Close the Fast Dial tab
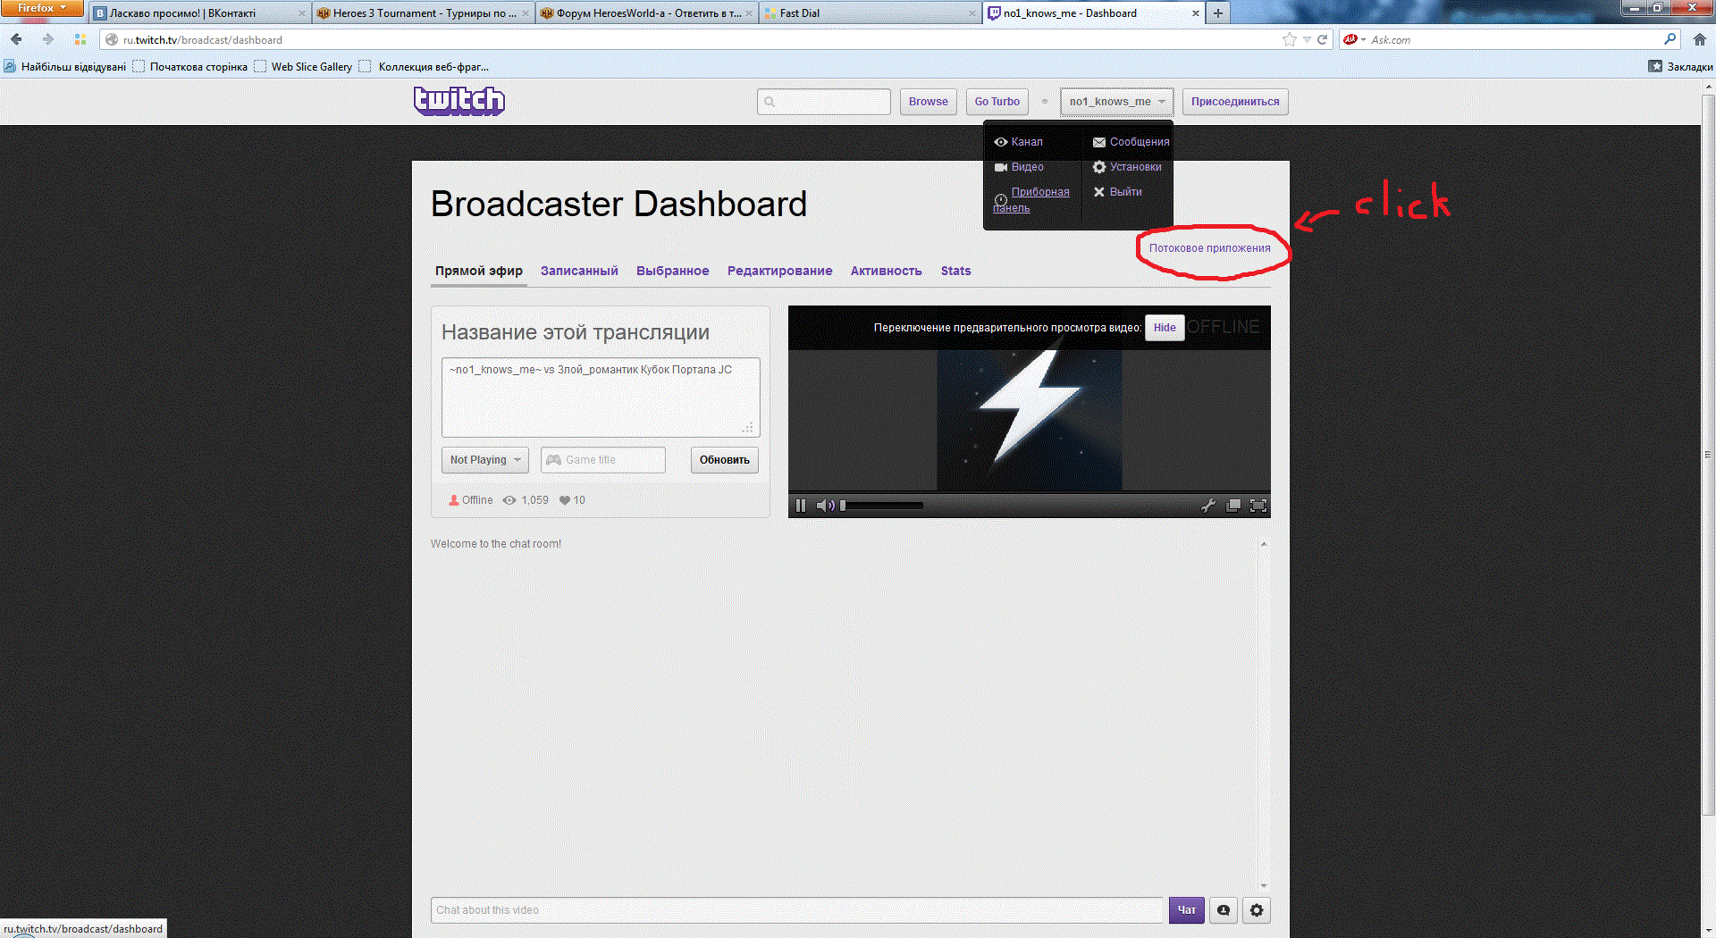1716x938 pixels. [972, 13]
